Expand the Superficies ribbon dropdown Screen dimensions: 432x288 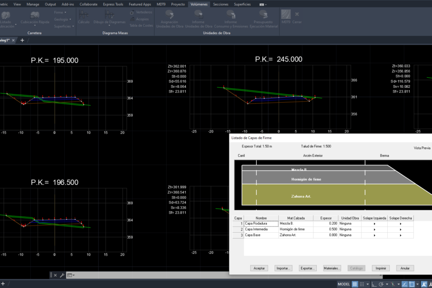point(64,26)
